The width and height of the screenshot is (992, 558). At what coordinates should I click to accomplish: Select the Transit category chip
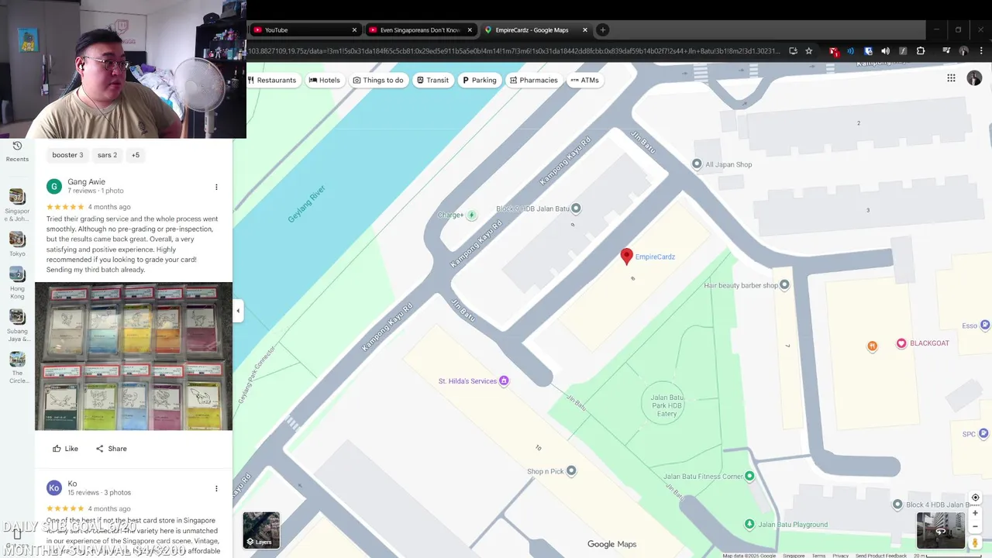tap(432, 80)
